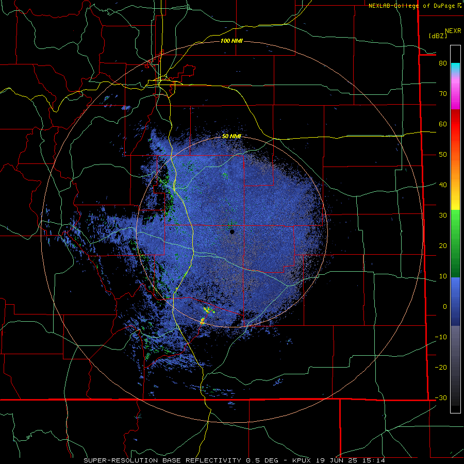The height and width of the screenshot is (464, 464).
Task: Click the 60 dBZ scale label
Action: click(x=443, y=124)
